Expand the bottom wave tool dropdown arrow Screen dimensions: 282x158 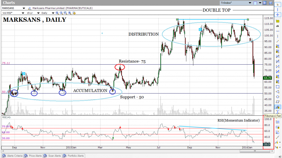(280, 147)
